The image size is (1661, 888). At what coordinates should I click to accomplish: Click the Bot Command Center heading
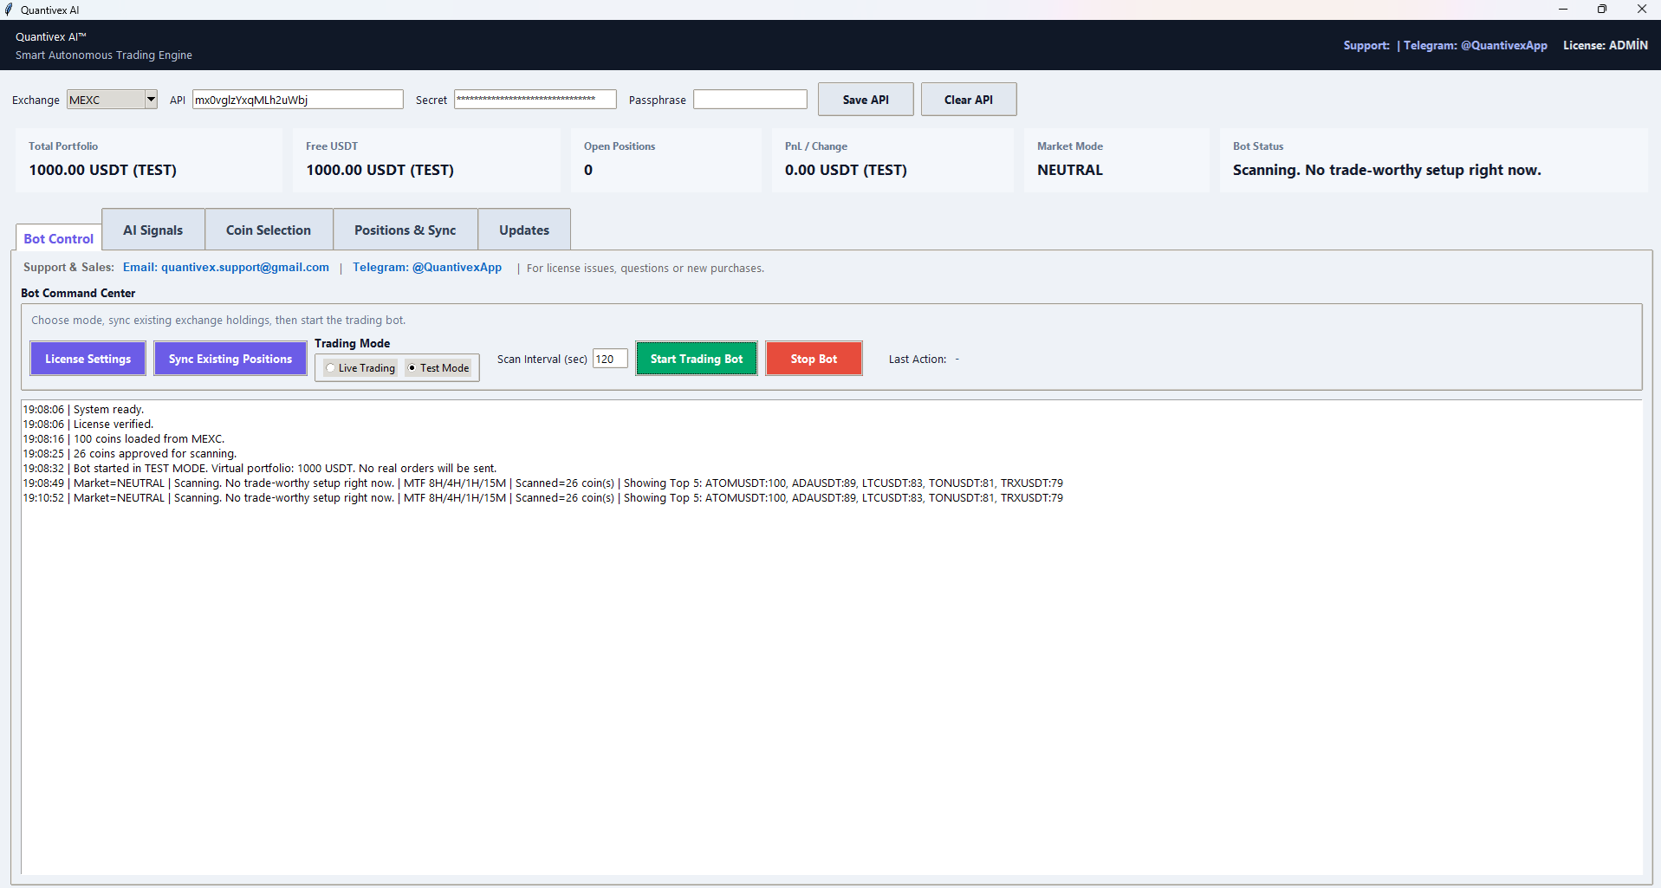coord(78,293)
